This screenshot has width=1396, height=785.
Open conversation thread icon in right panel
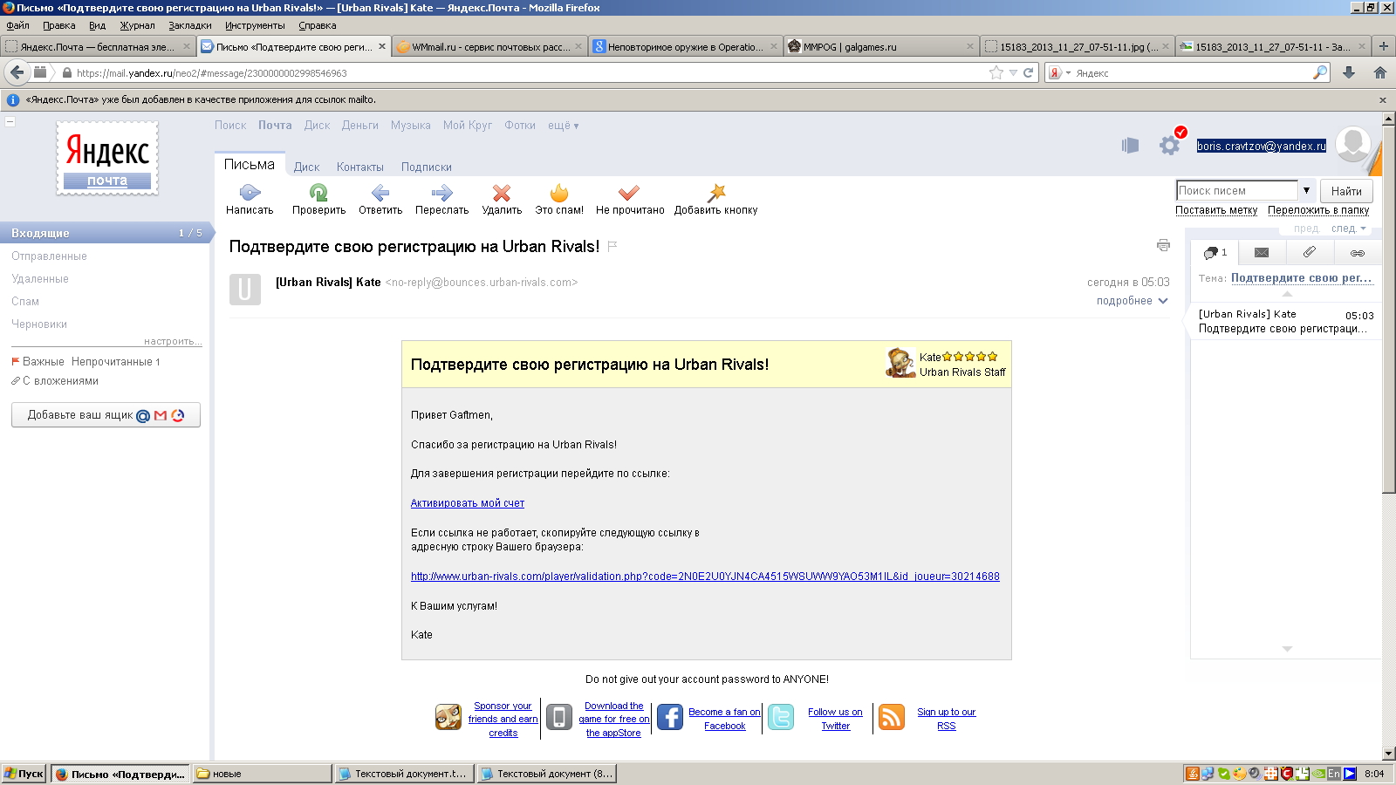point(1215,252)
